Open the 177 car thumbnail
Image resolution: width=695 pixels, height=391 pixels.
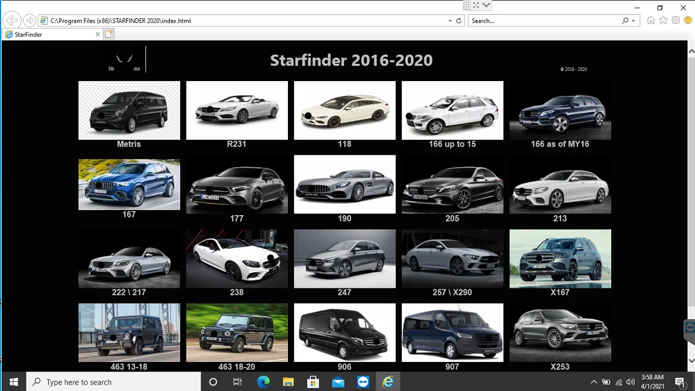pos(237,184)
